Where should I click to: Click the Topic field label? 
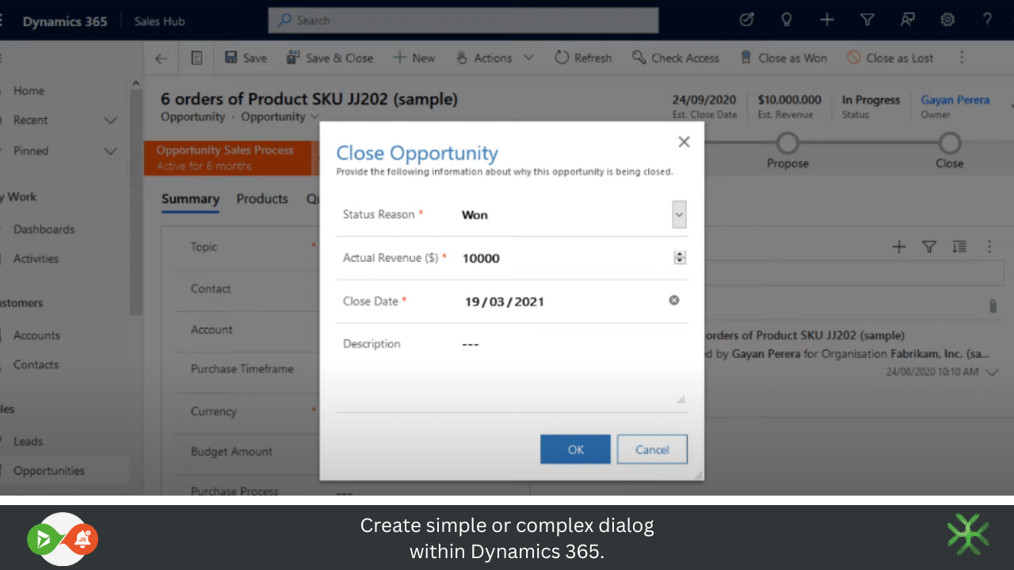tap(204, 247)
